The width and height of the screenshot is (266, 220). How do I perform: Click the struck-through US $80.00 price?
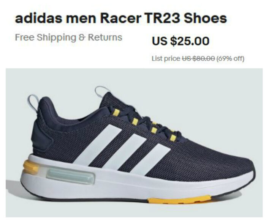click(198, 58)
